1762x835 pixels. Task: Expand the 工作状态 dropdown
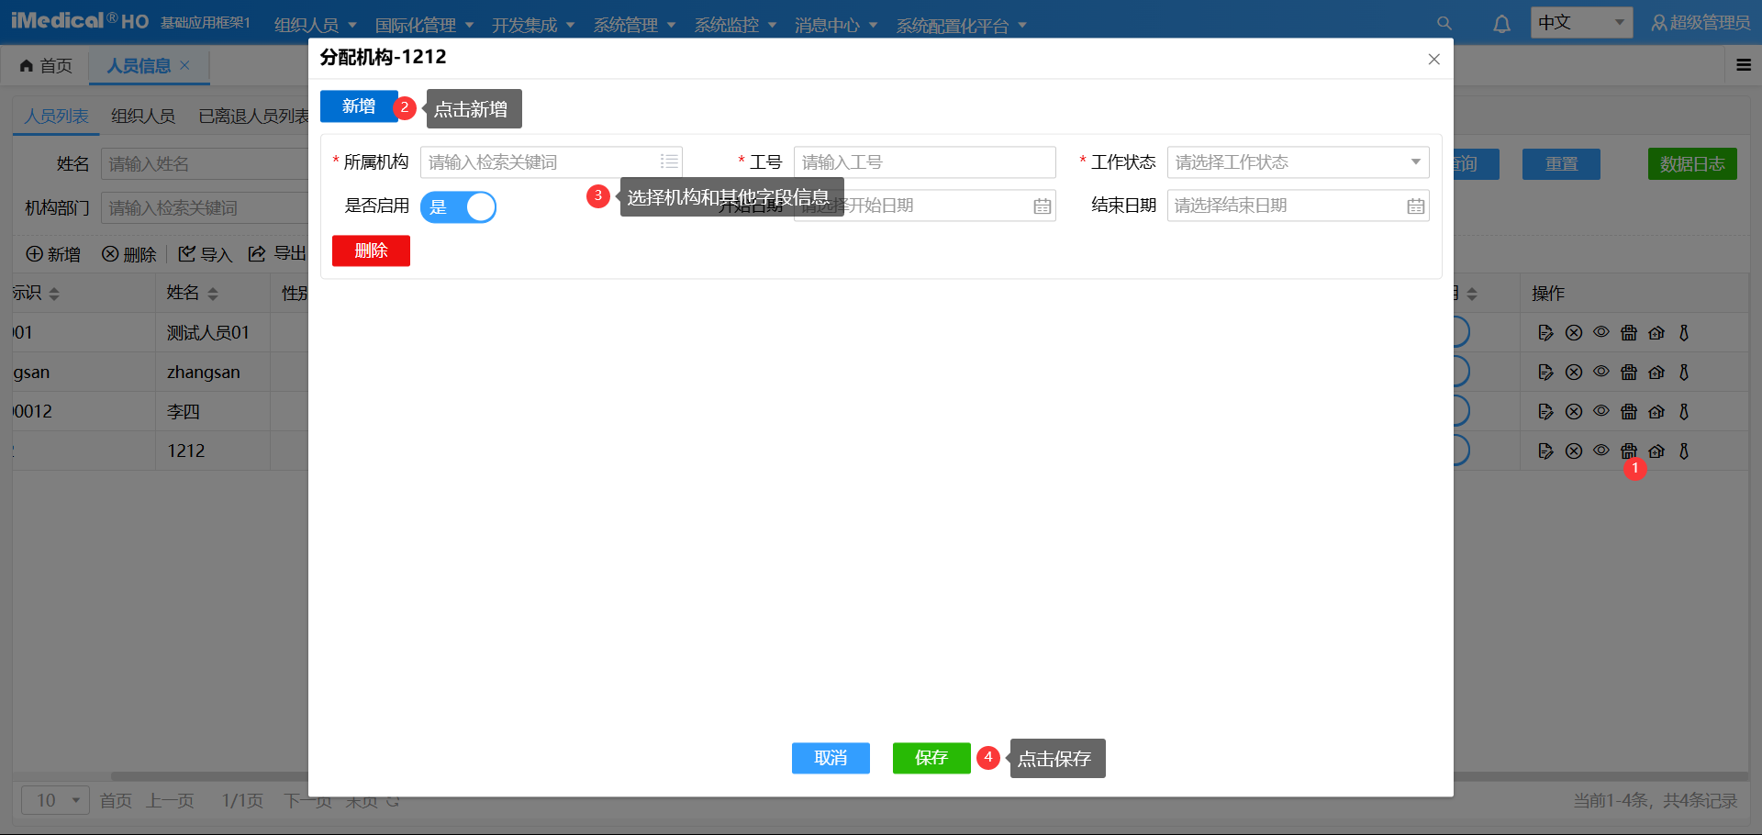click(1297, 162)
